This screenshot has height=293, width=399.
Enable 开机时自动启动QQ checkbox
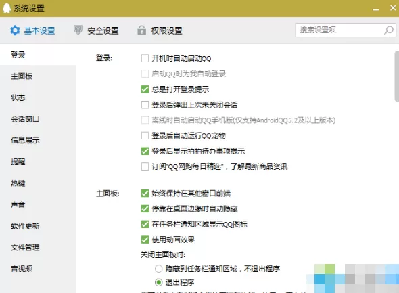point(145,58)
